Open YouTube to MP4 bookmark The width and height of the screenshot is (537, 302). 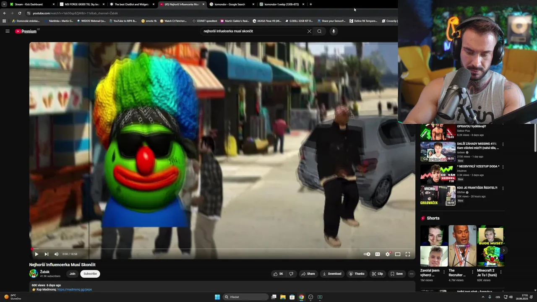click(123, 21)
